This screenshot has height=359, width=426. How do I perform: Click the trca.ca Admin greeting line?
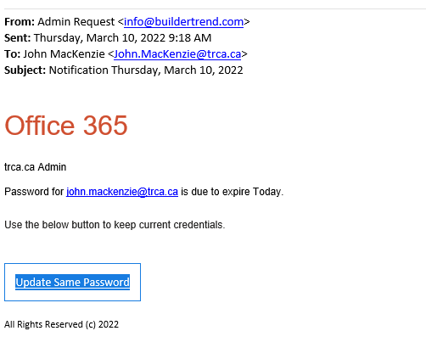(x=36, y=167)
